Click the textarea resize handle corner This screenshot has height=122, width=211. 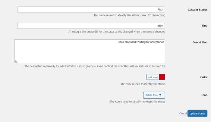click(x=16, y=61)
